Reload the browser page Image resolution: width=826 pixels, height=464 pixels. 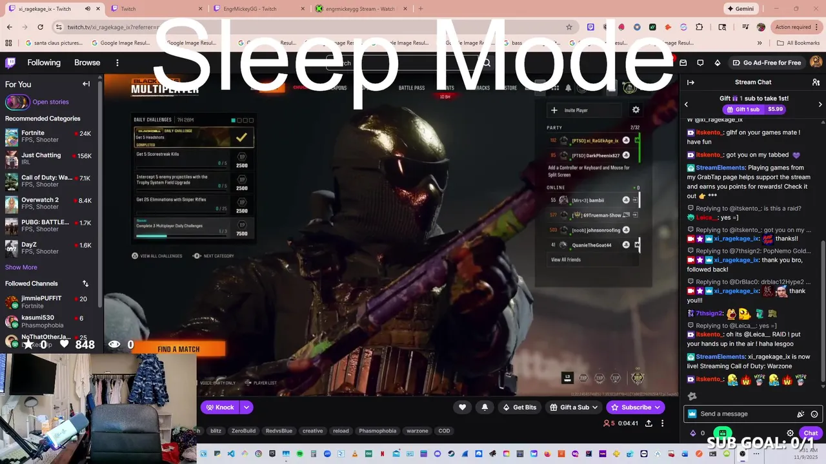40,27
